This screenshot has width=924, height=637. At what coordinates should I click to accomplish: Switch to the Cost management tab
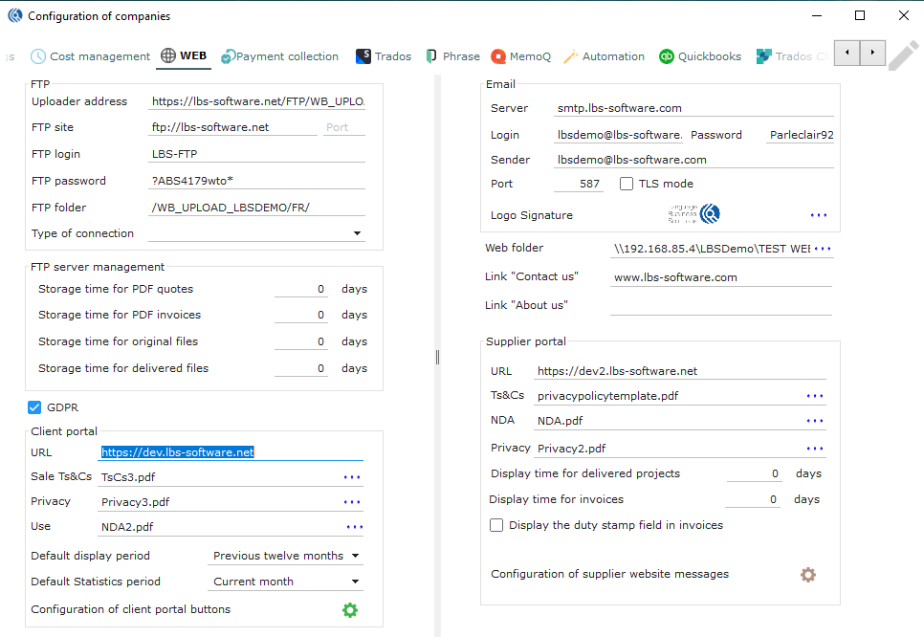[91, 56]
